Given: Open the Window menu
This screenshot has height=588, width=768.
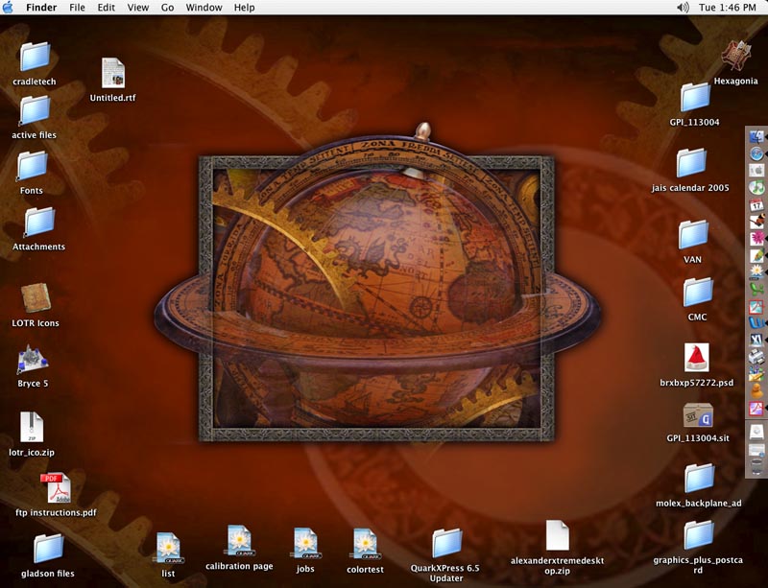Looking at the screenshot, I should click(x=204, y=8).
